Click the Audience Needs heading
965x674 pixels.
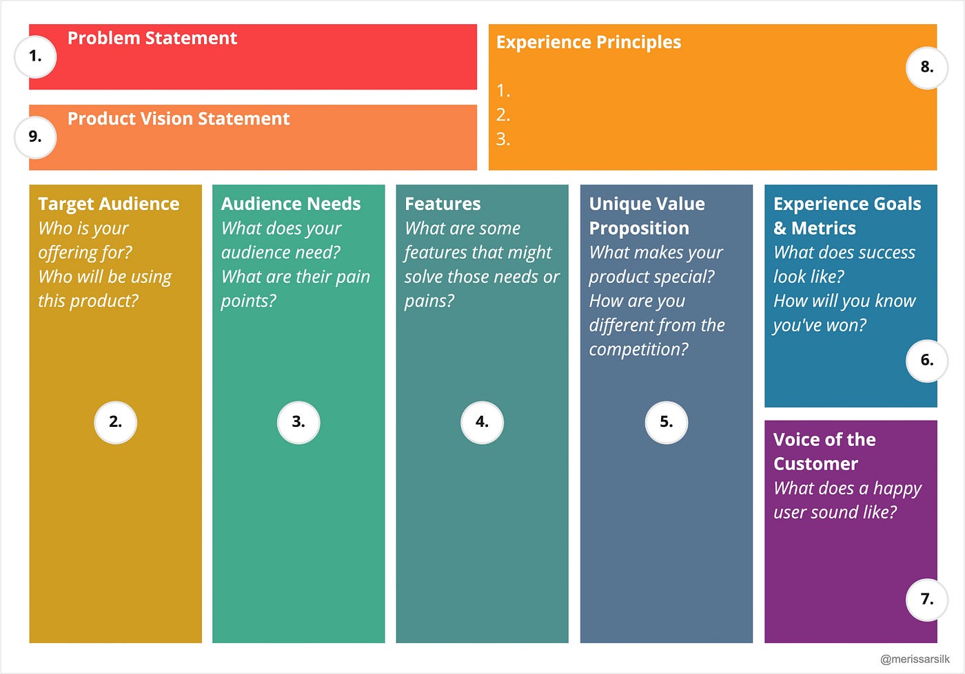point(291,204)
